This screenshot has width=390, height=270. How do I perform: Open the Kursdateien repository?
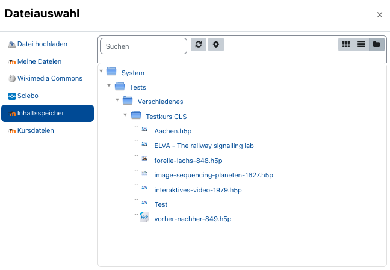click(36, 130)
